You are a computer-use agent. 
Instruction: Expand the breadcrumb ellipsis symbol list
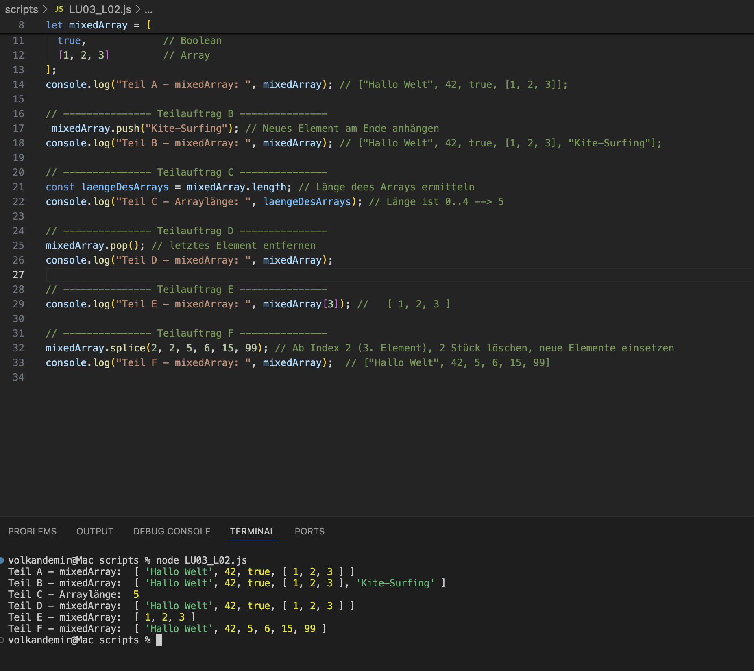[148, 10]
